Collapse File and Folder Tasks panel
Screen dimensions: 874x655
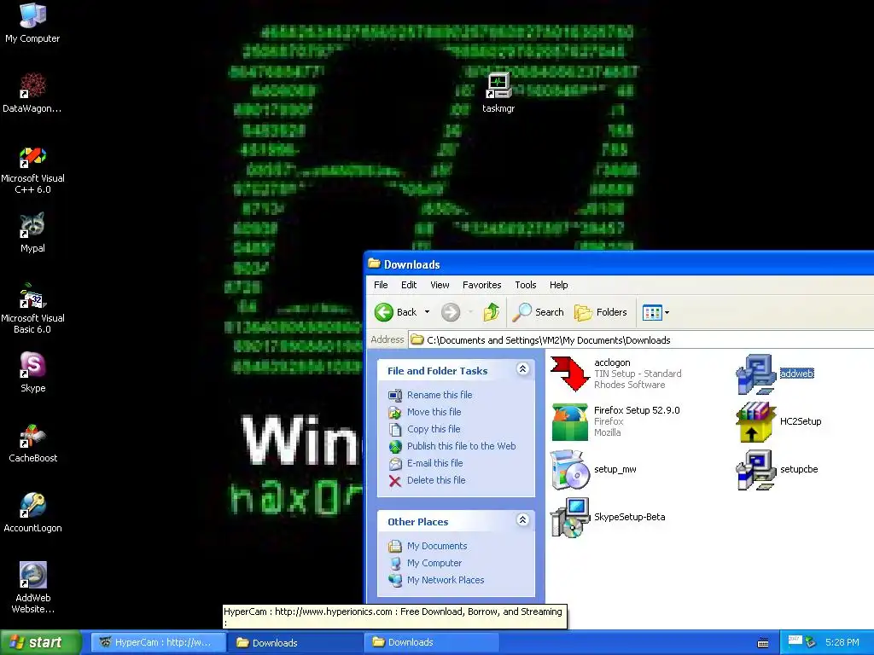[522, 369]
